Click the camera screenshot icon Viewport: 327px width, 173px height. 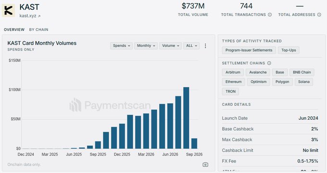(205, 164)
